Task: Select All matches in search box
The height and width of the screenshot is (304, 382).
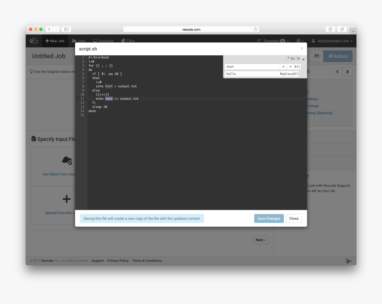Action: coord(297,66)
